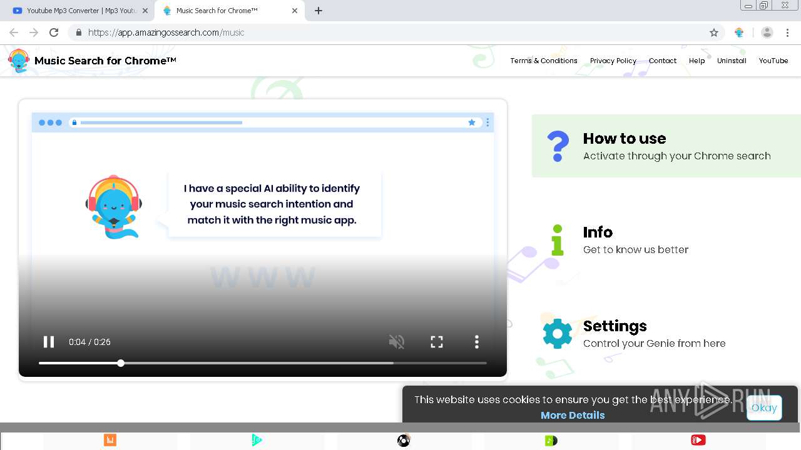Click the blue question mark icon

pos(558,146)
